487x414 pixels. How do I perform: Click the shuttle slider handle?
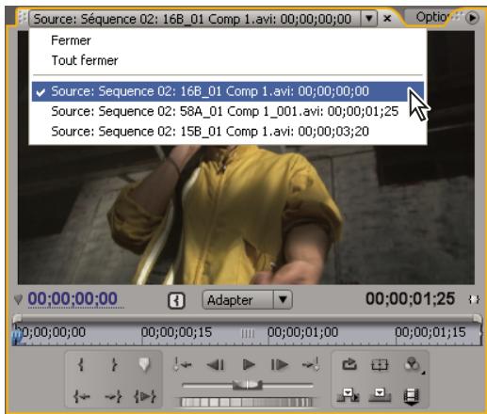(x=247, y=385)
